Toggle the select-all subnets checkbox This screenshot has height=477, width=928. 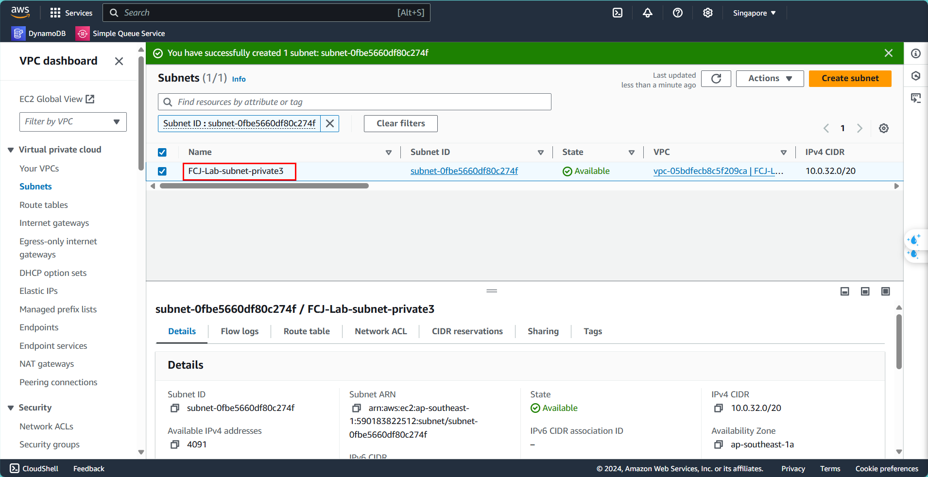coord(162,153)
